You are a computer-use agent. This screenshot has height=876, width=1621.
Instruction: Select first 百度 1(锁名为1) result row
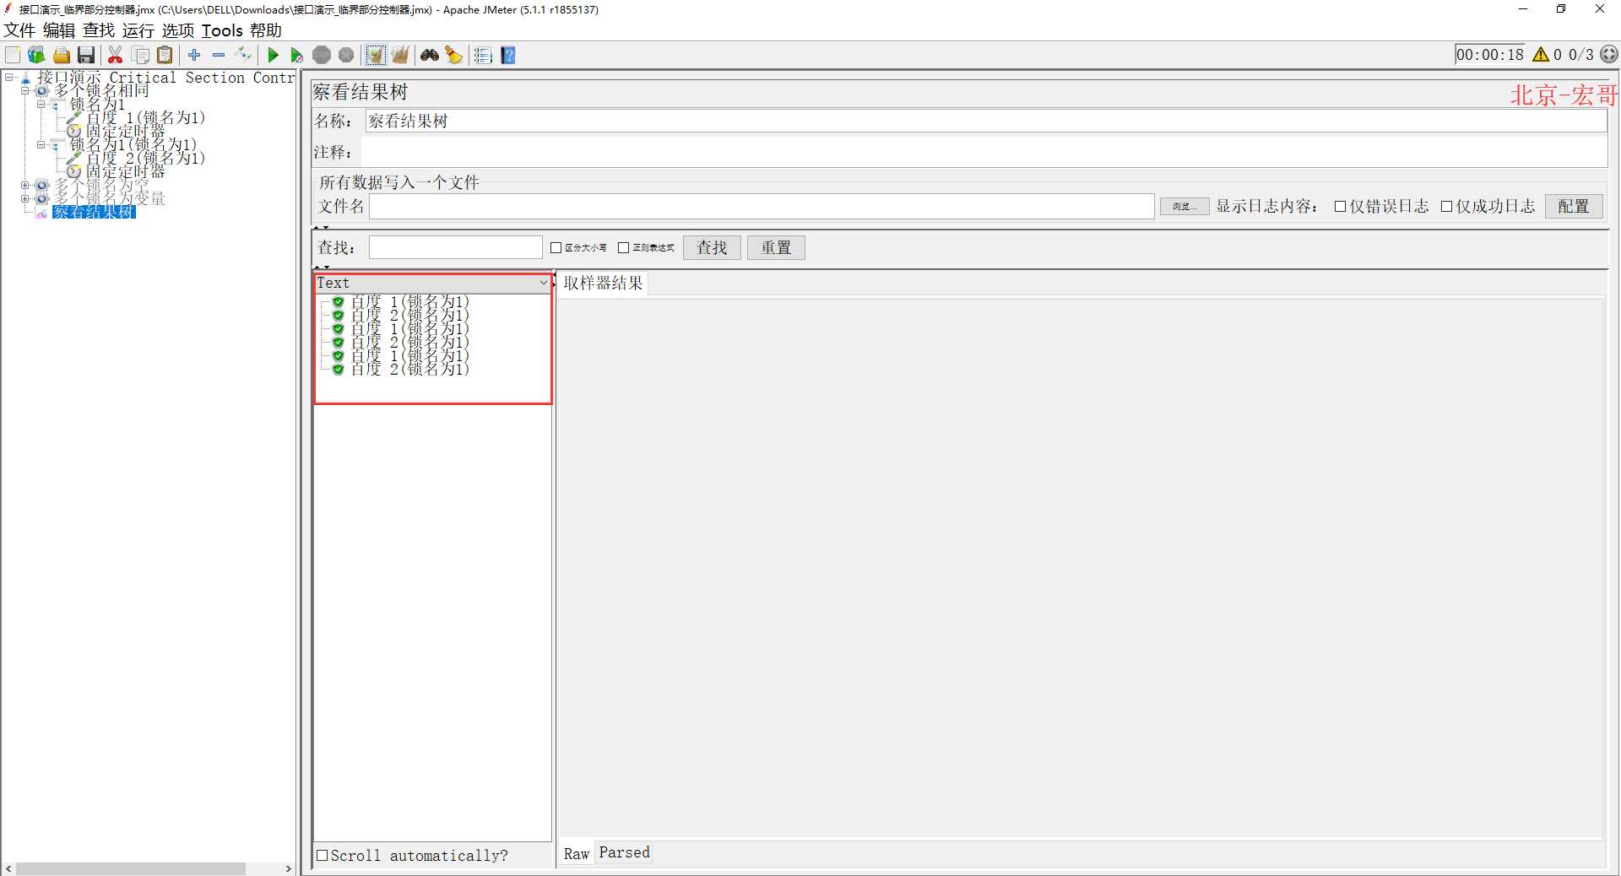pyautogui.click(x=409, y=301)
